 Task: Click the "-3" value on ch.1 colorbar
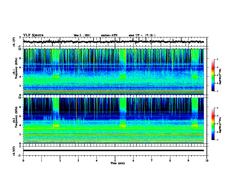coord(217,59)
